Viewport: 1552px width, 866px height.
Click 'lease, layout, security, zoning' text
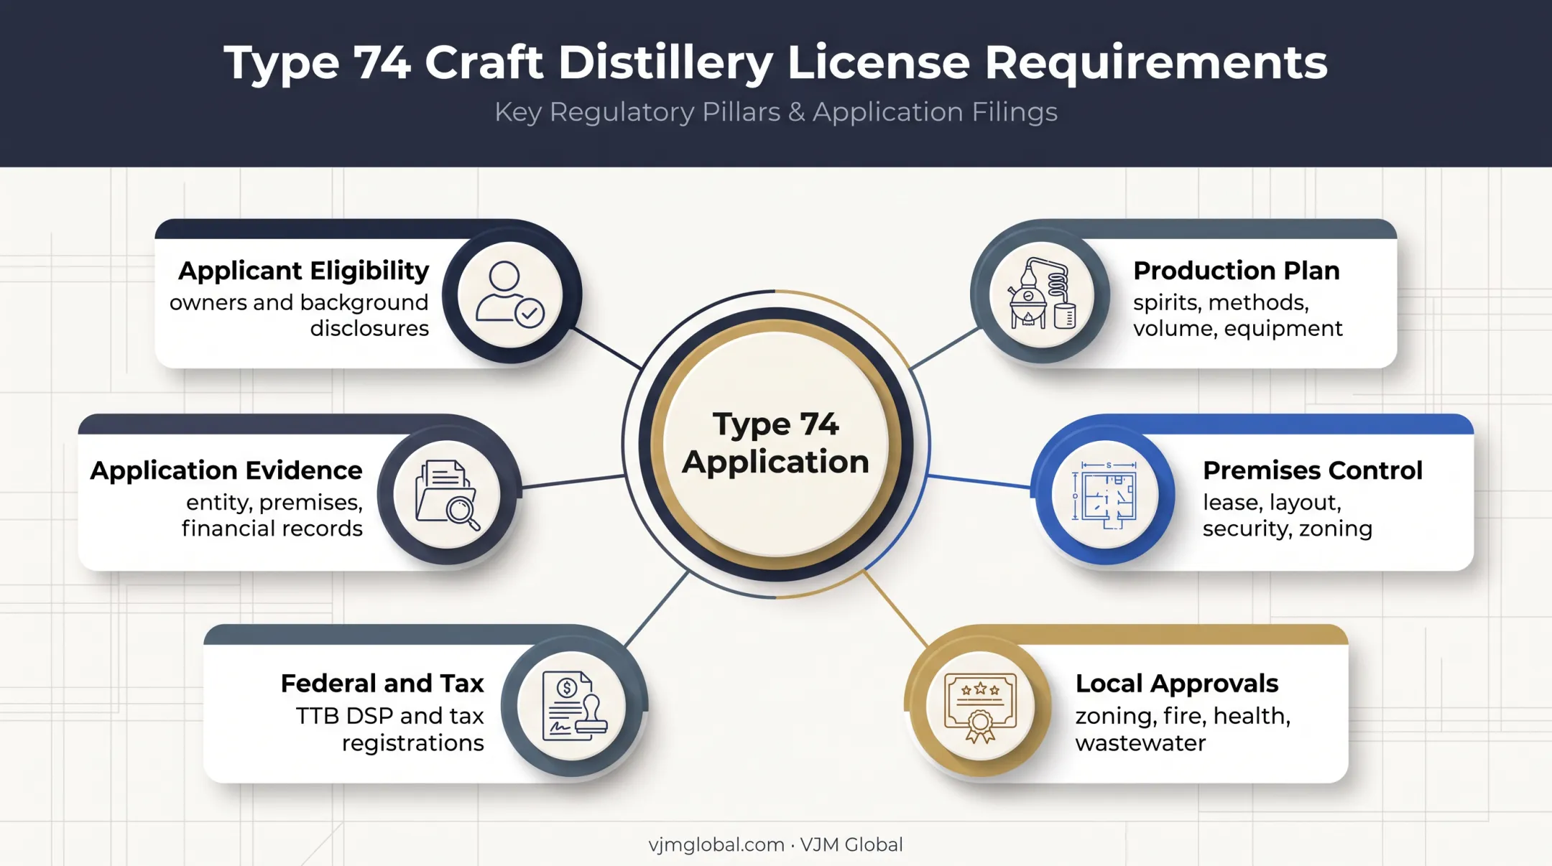[1287, 516]
